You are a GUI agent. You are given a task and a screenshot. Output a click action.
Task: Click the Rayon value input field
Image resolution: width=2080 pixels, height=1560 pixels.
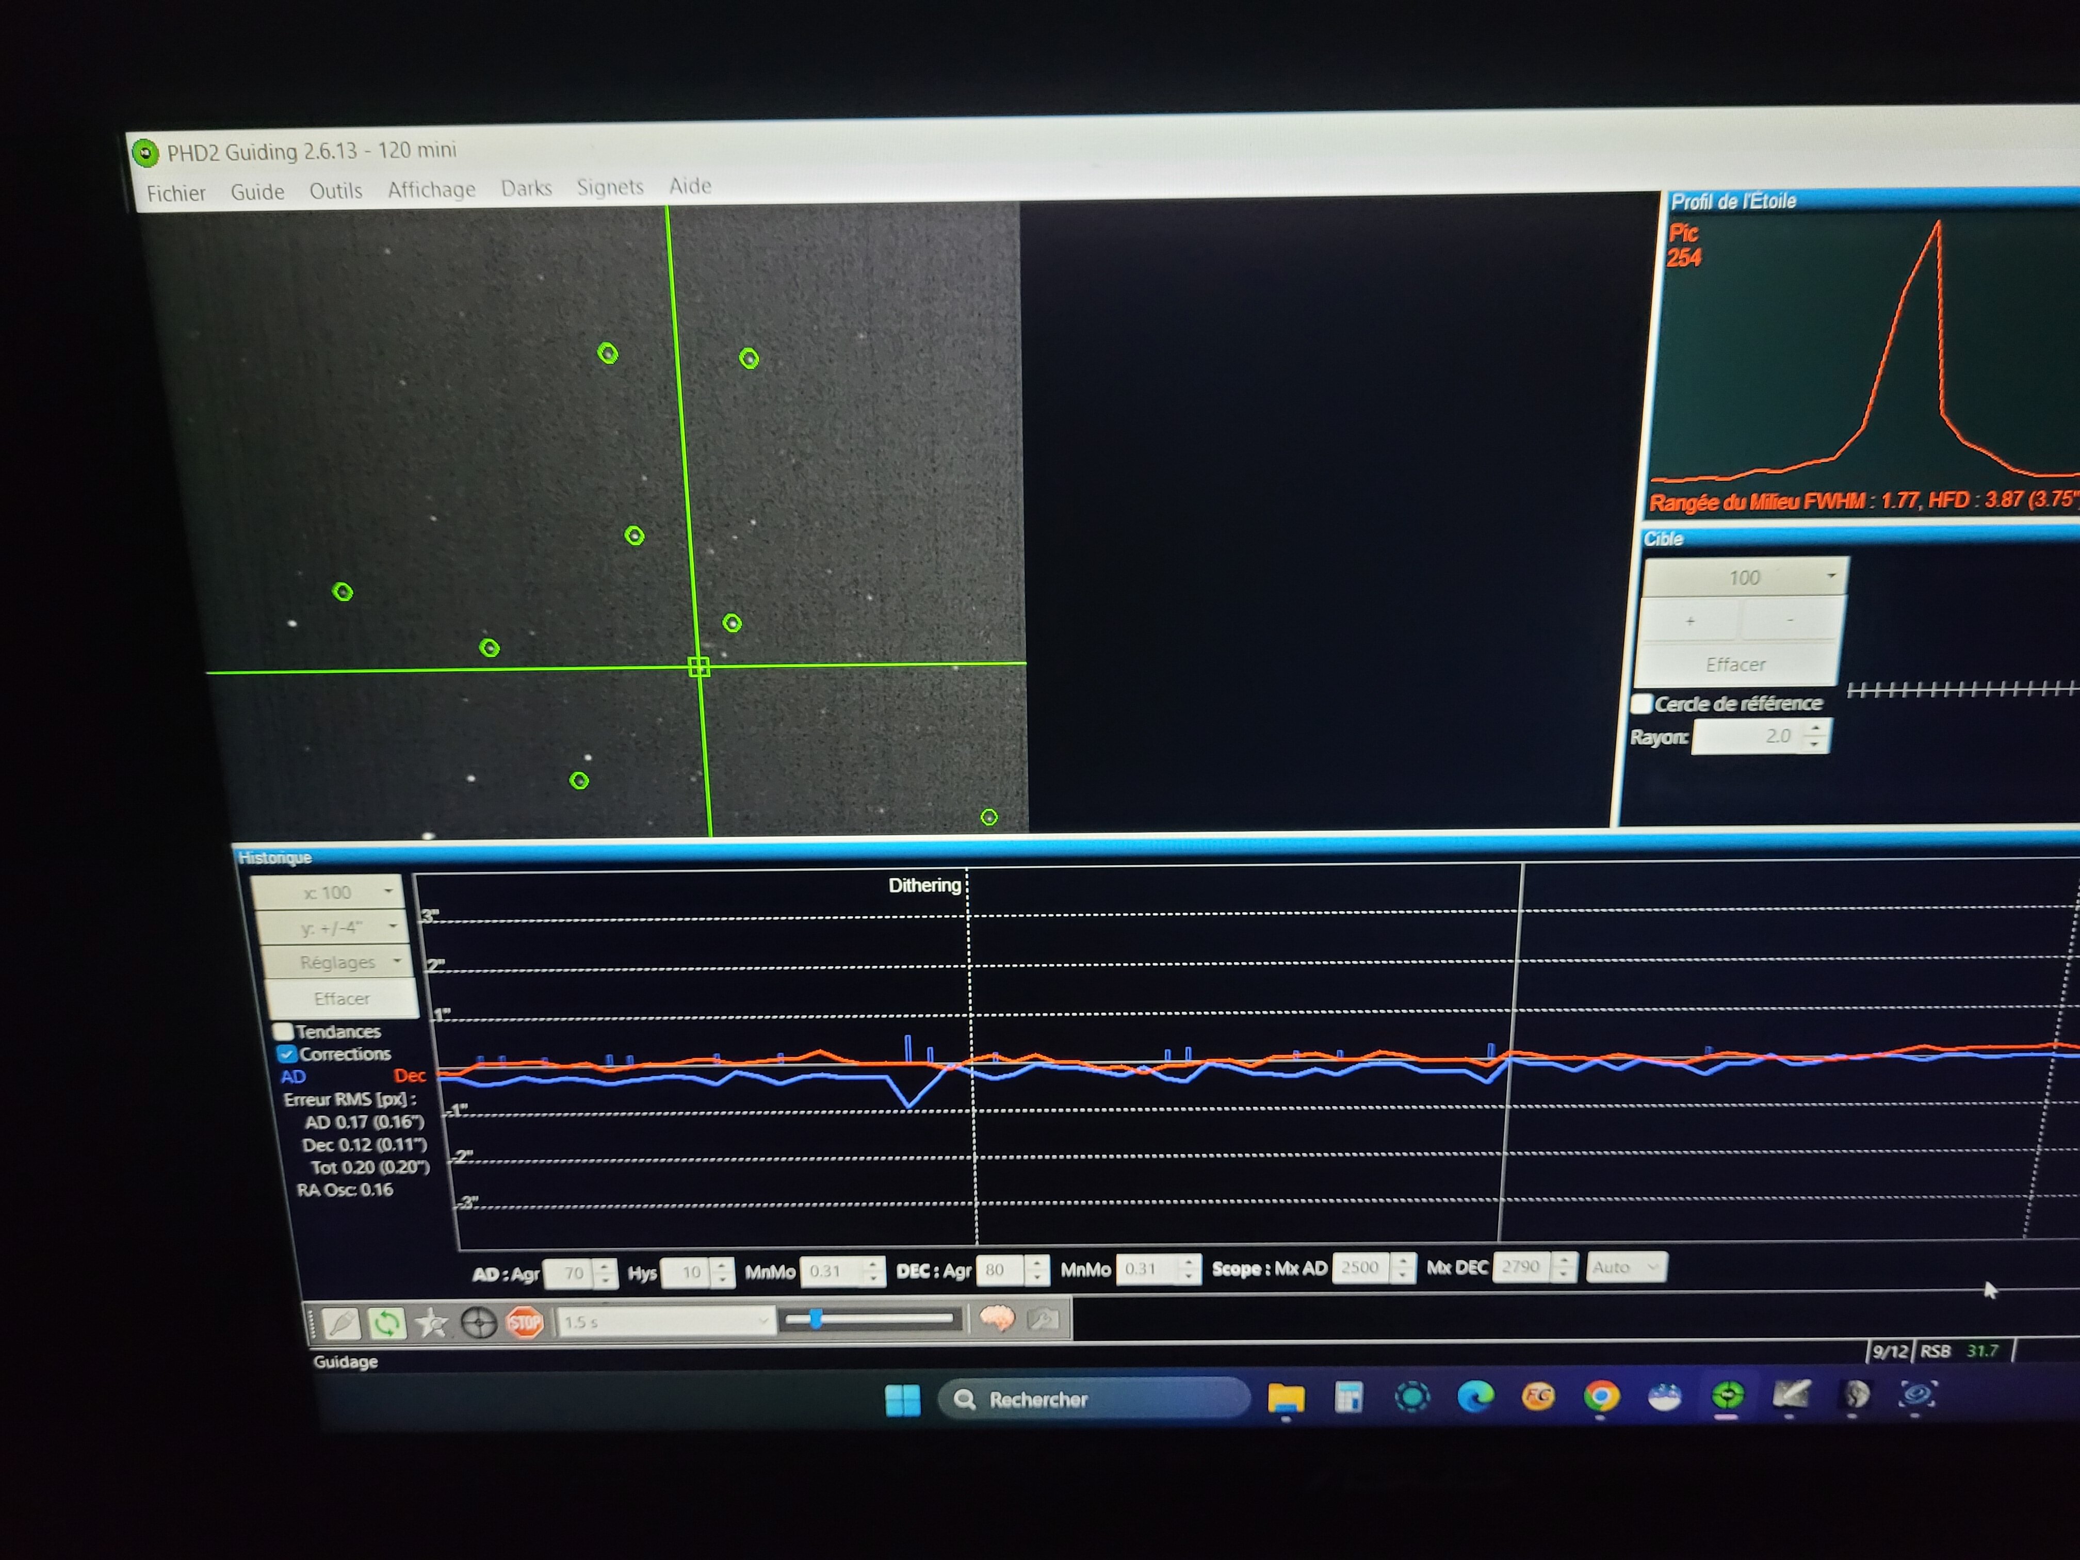1748,736
